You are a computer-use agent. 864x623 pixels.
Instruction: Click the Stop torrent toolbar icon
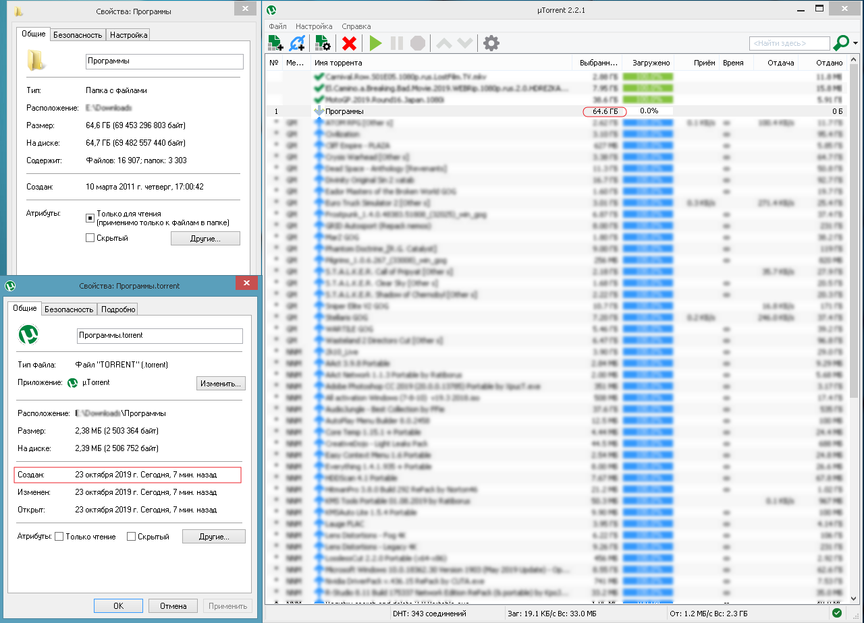point(418,43)
